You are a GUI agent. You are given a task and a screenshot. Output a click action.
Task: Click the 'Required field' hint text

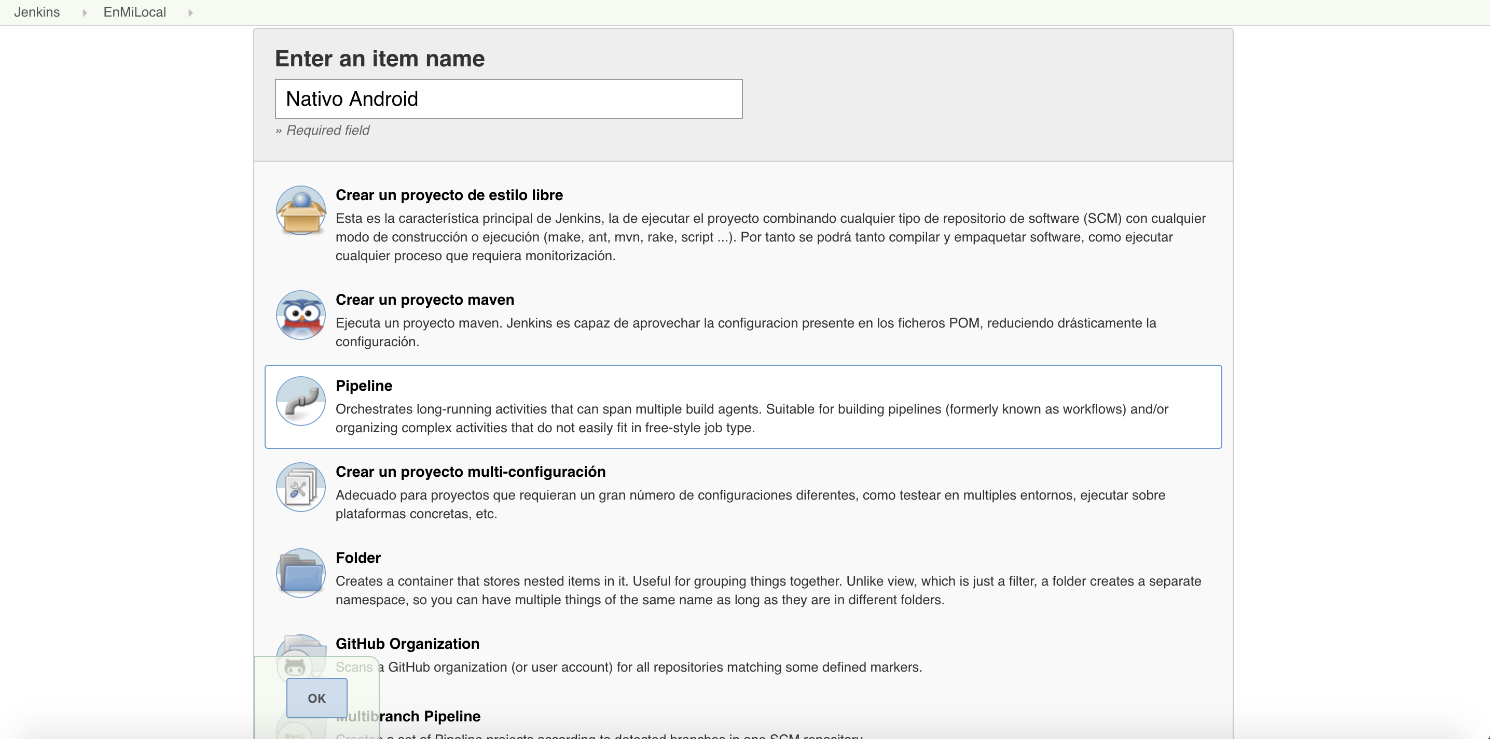[322, 131]
